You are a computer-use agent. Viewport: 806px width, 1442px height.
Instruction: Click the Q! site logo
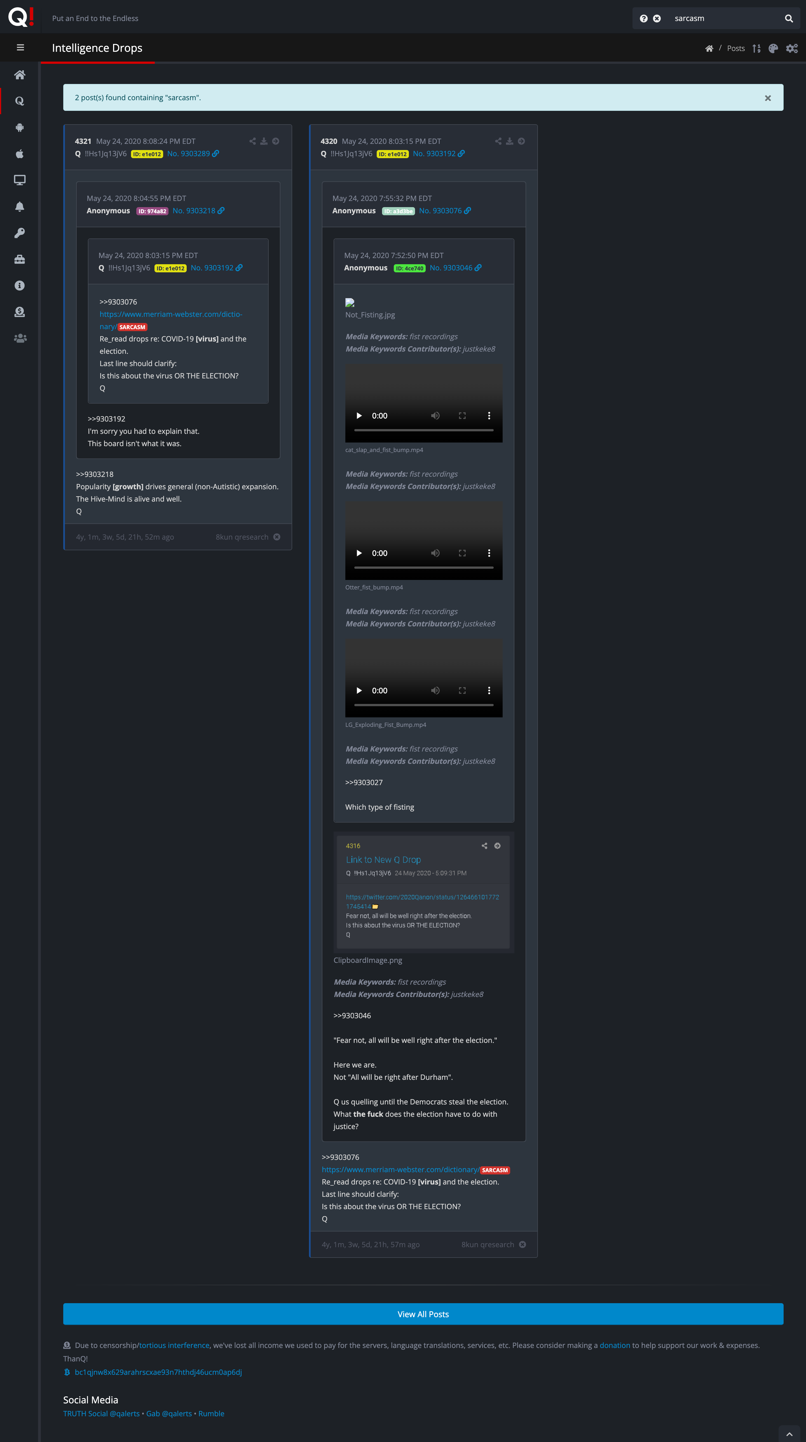pyautogui.click(x=21, y=17)
